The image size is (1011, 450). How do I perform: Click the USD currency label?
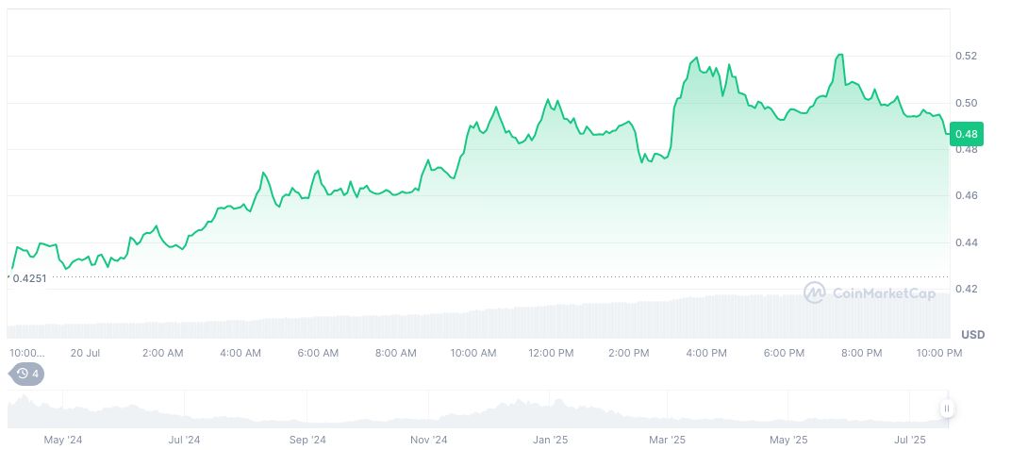(x=972, y=335)
